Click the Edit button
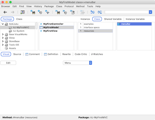The height and width of the screenshot is (120, 155). (x=8, y=63)
